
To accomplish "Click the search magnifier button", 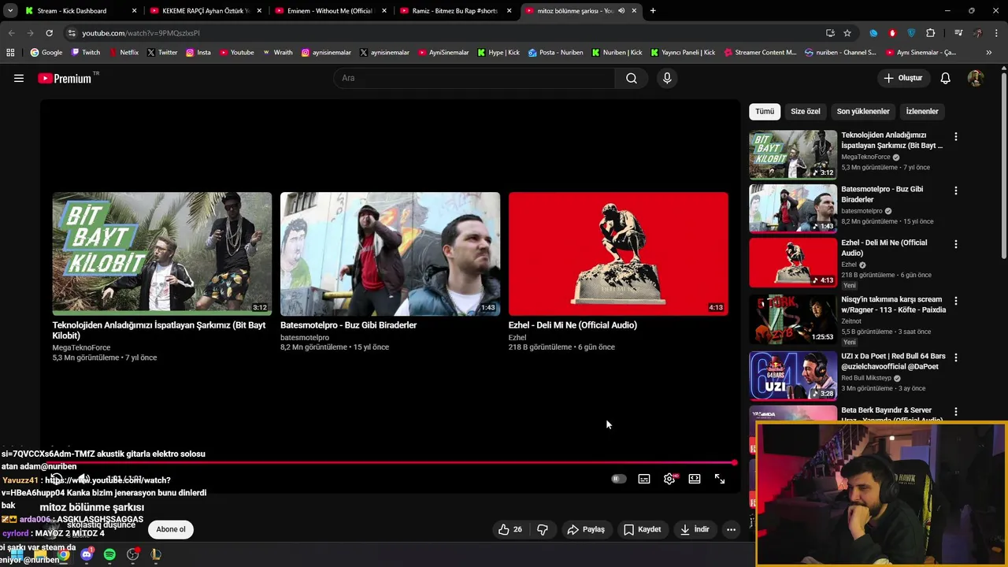I will point(631,78).
